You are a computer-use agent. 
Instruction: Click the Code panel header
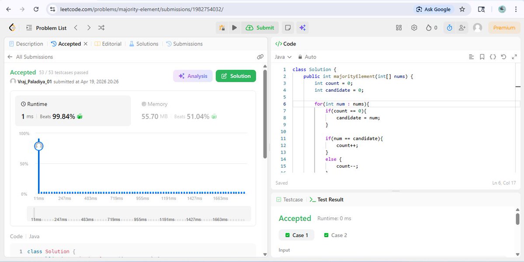[x=286, y=44]
